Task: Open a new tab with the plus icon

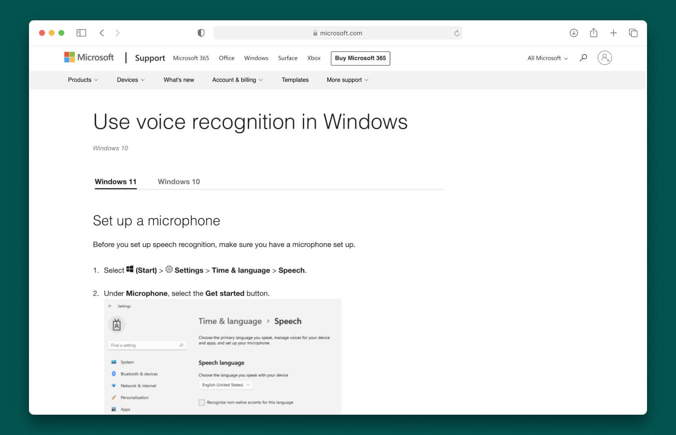Action: 613,32
